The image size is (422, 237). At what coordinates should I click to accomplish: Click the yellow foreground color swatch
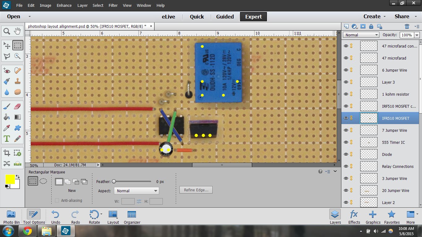[x=10, y=179]
